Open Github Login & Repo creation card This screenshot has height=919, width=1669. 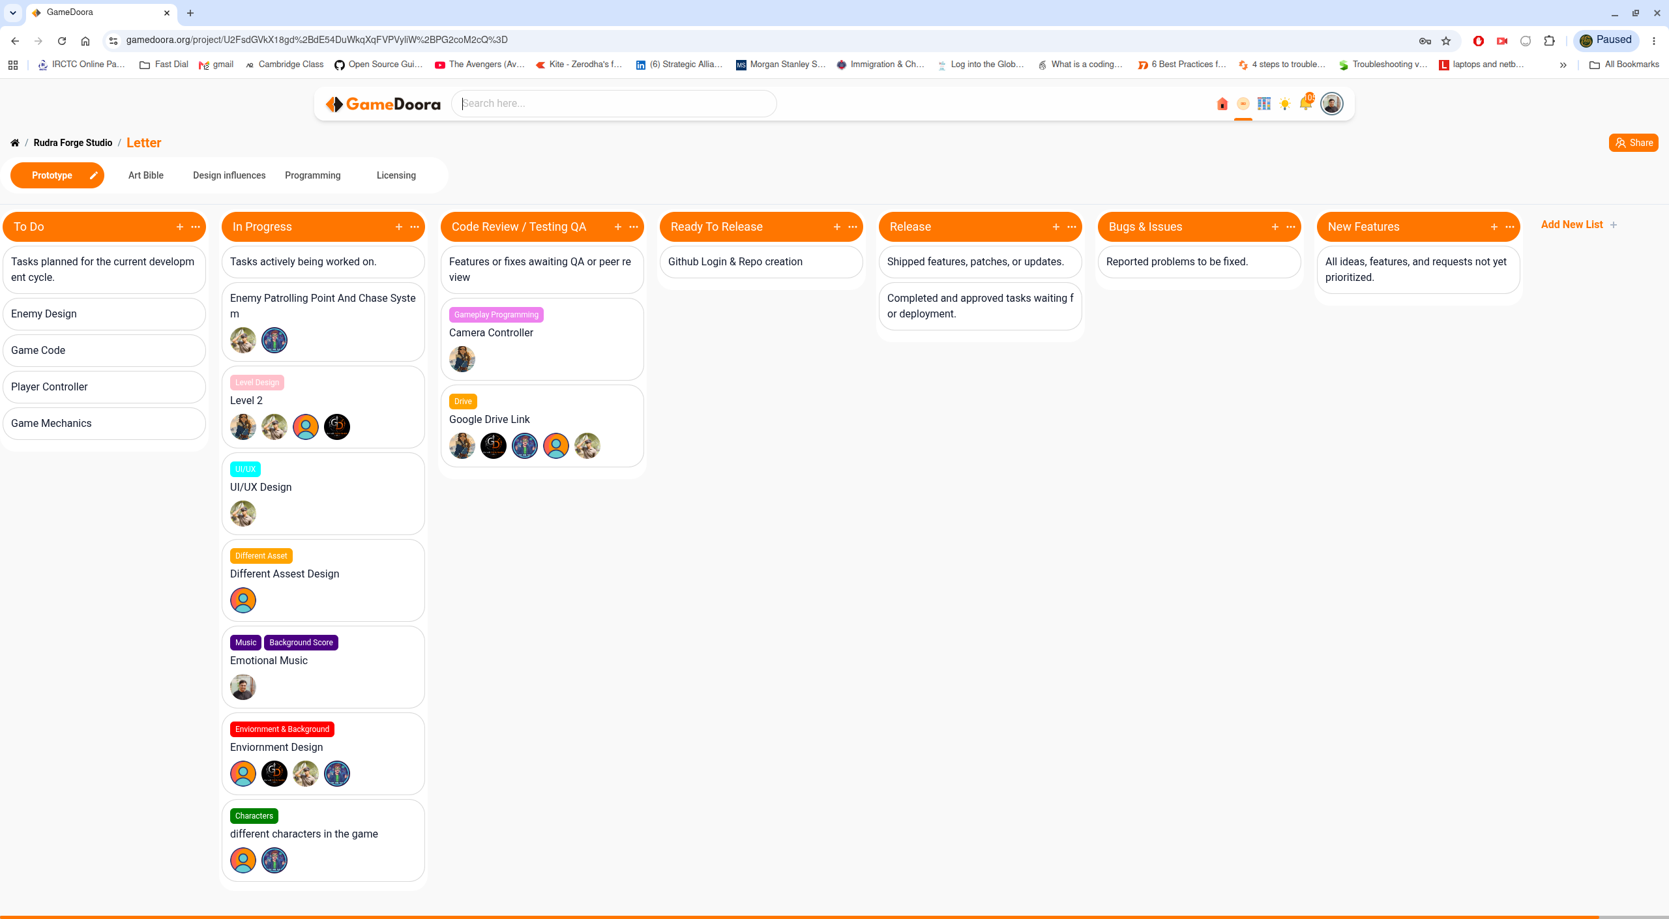click(x=761, y=262)
